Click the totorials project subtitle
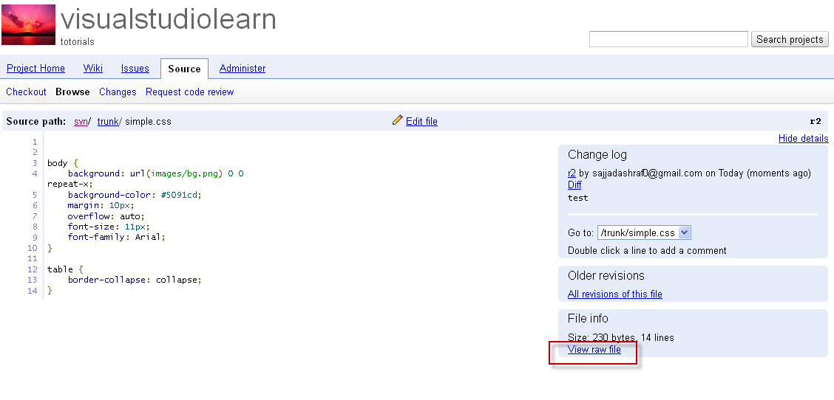834x400 pixels. coord(78,41)
